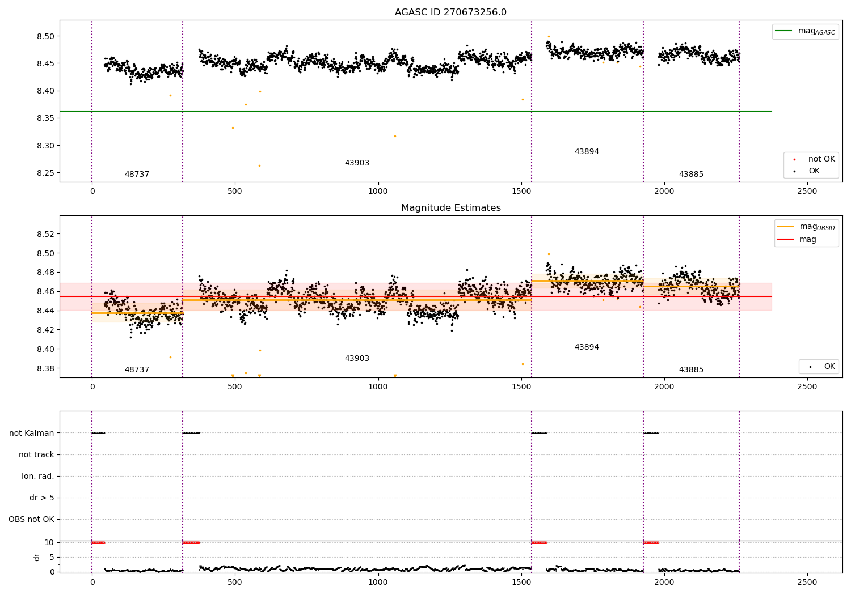Click the 8.42 tick on middle plot y-axis

point(45,330)
